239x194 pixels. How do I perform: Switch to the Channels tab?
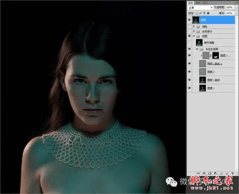coord(198,2)
